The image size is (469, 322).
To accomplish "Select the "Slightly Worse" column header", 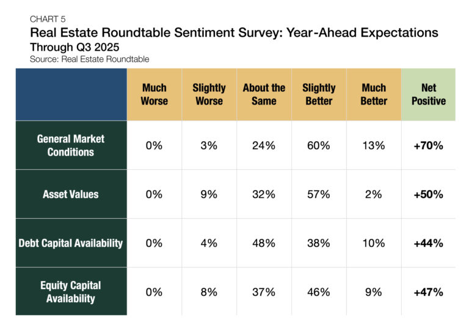I will coord(209,94).
